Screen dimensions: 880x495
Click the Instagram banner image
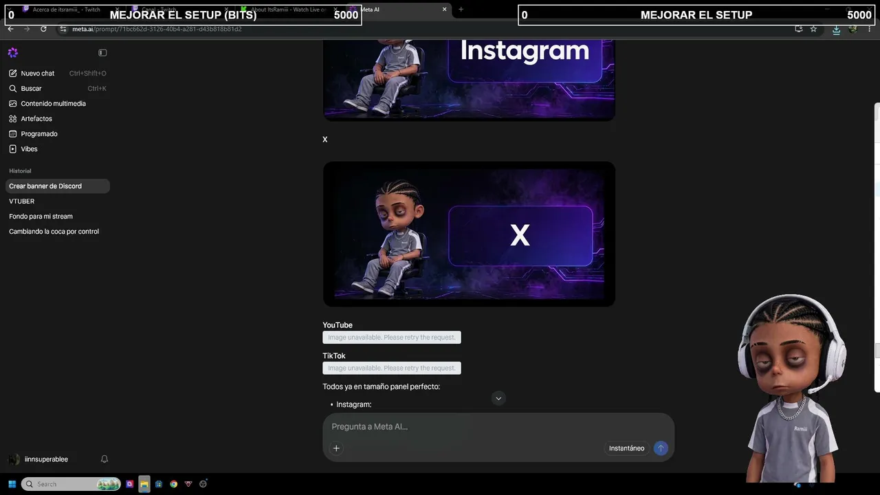pyautogui.click(x=469, y=80)
